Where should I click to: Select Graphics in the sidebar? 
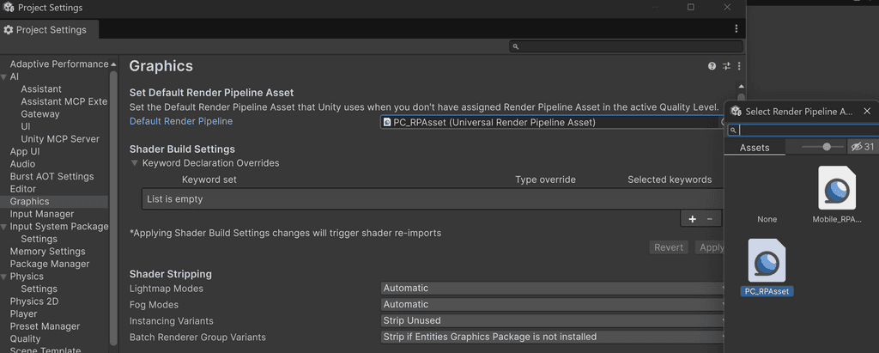pyautogui.click(x=29, y=202)
